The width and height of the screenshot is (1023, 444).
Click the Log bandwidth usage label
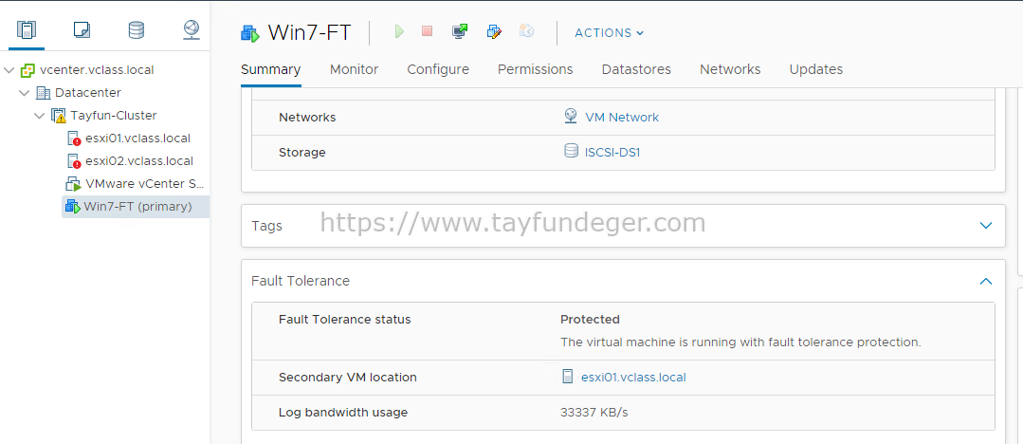click(x=343, y=413)
